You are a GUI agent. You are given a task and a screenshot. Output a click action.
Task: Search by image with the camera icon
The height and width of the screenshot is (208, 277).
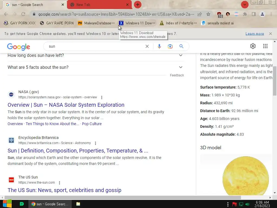(170, 46)
